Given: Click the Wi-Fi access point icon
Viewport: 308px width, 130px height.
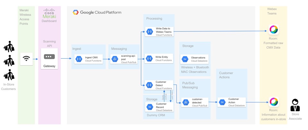Looking at the screenshot, I should pos(26,59).
